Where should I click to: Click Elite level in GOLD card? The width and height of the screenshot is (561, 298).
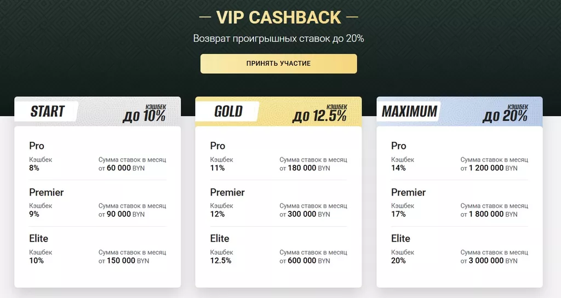click(220, 238)
